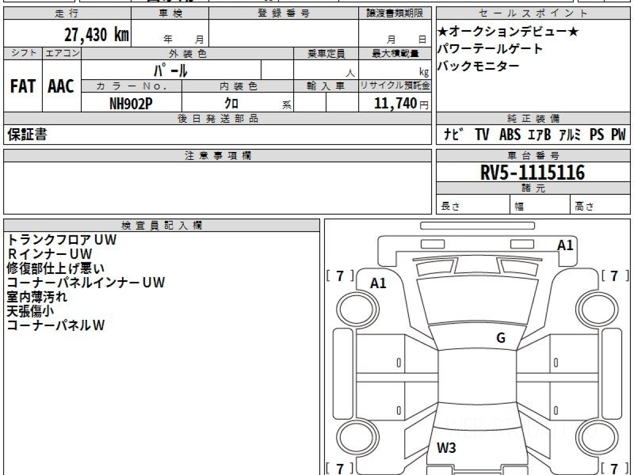Click the A1 mark on the front fender

coord(378,284)
